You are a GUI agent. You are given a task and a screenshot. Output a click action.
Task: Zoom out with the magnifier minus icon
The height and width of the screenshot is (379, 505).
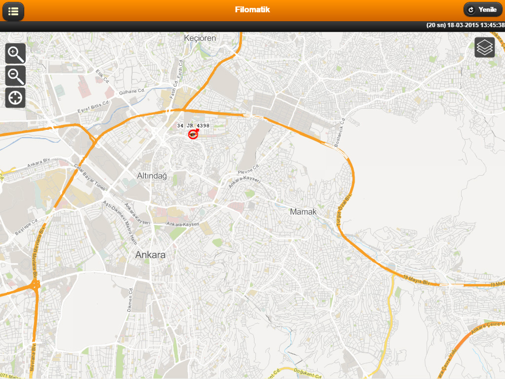tap(16, 76)
